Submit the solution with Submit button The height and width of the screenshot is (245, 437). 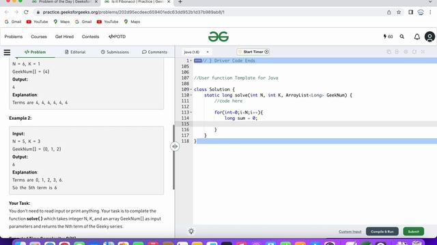413,231
